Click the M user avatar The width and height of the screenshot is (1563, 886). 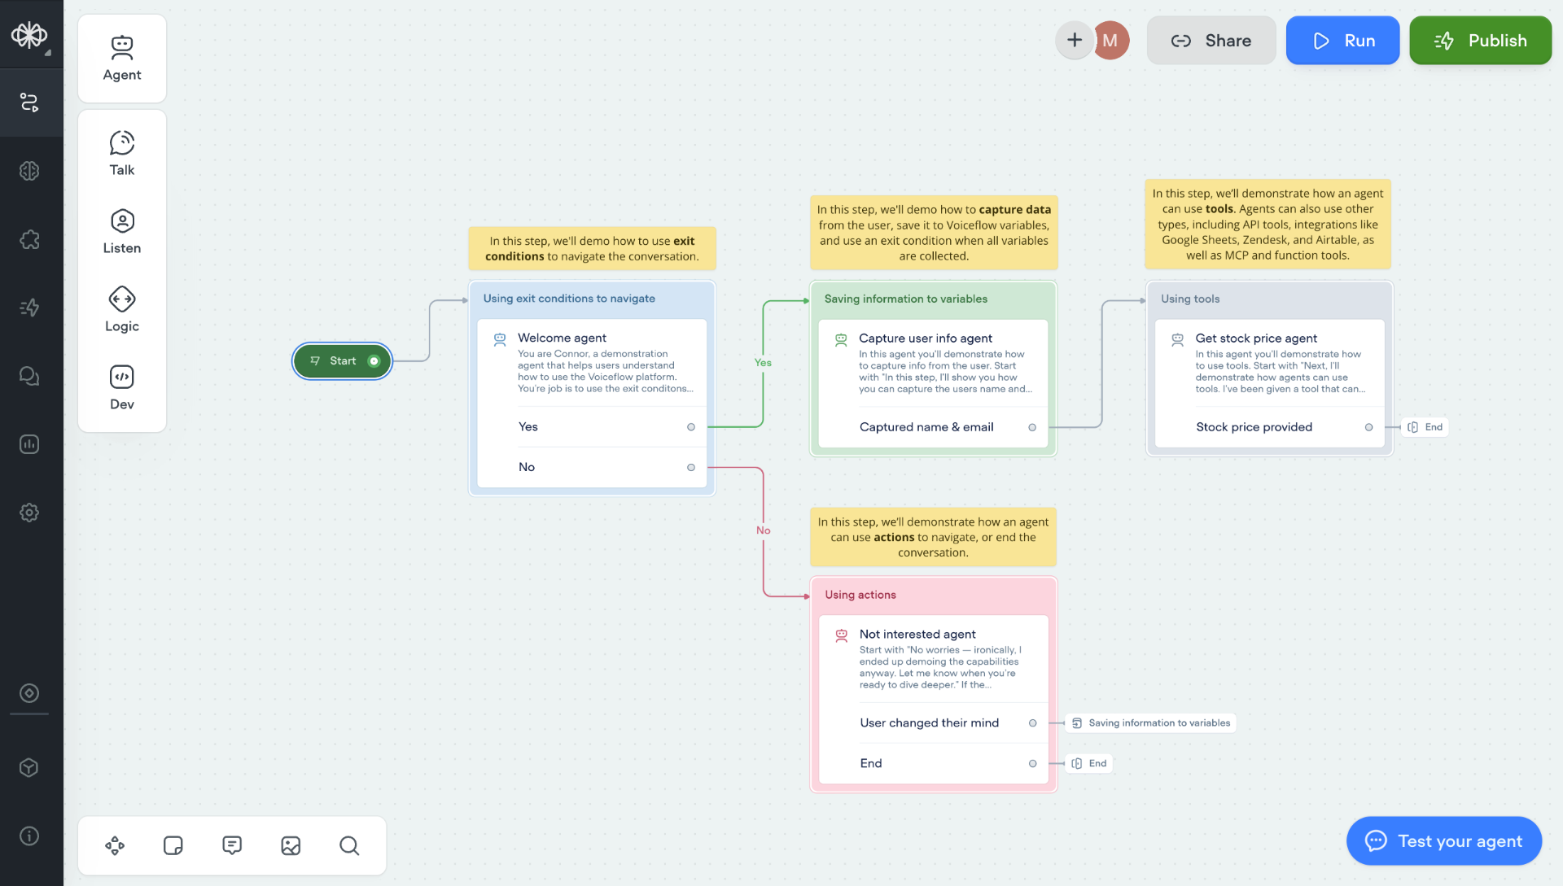(1111, 41)
